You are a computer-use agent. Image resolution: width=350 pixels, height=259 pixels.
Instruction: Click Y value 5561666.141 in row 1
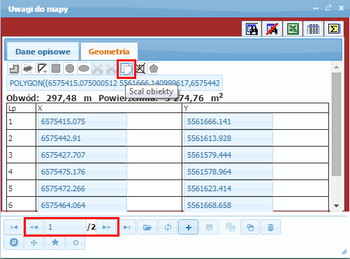(228, 121)
